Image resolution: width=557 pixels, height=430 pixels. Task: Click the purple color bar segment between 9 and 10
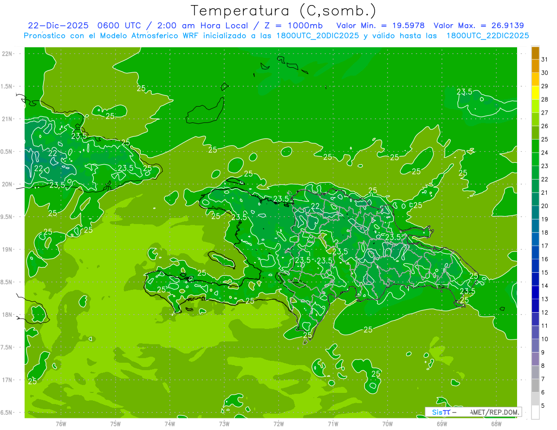[535, 346]
